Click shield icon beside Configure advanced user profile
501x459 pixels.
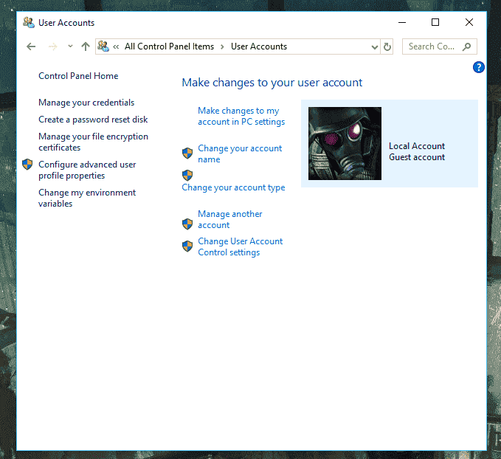(27, 165)
